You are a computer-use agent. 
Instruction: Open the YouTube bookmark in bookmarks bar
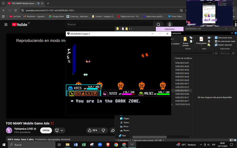[x=15, y=17]
